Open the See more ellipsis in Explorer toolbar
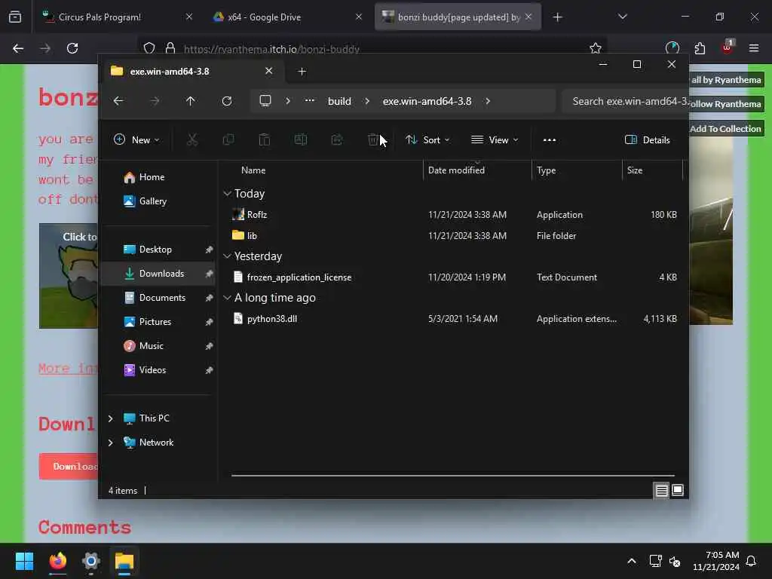The height and width of the screenshot is (579, 772). (x=550, y=139)
